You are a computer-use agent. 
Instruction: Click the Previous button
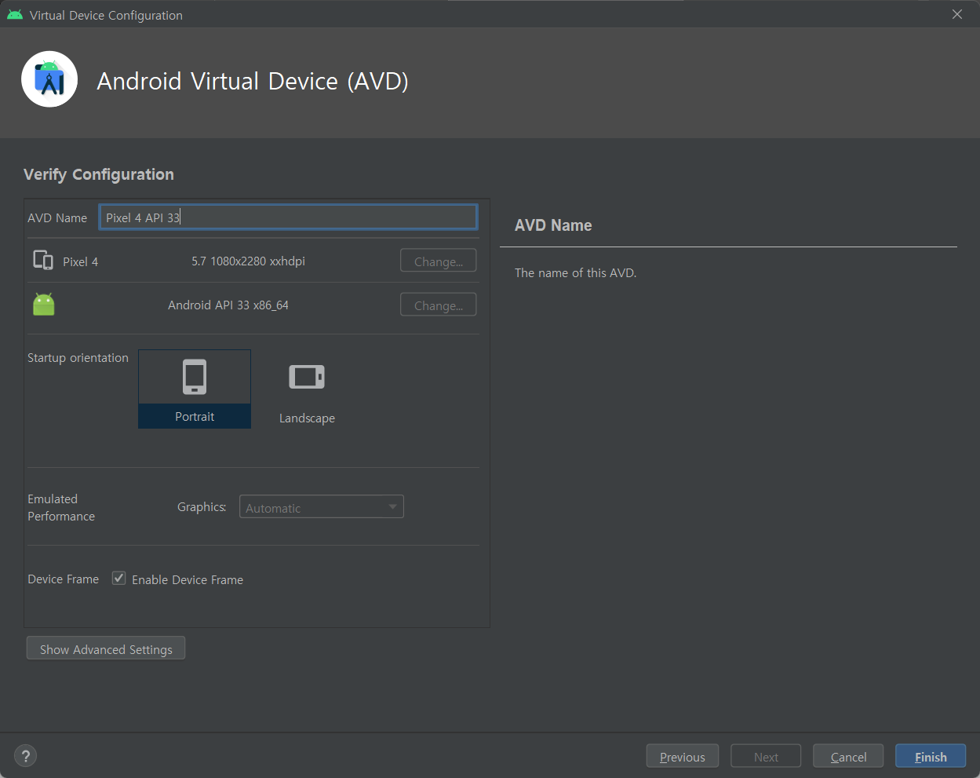tap(683, 757)
